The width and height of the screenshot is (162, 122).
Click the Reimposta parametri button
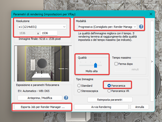tap(110, 100)
